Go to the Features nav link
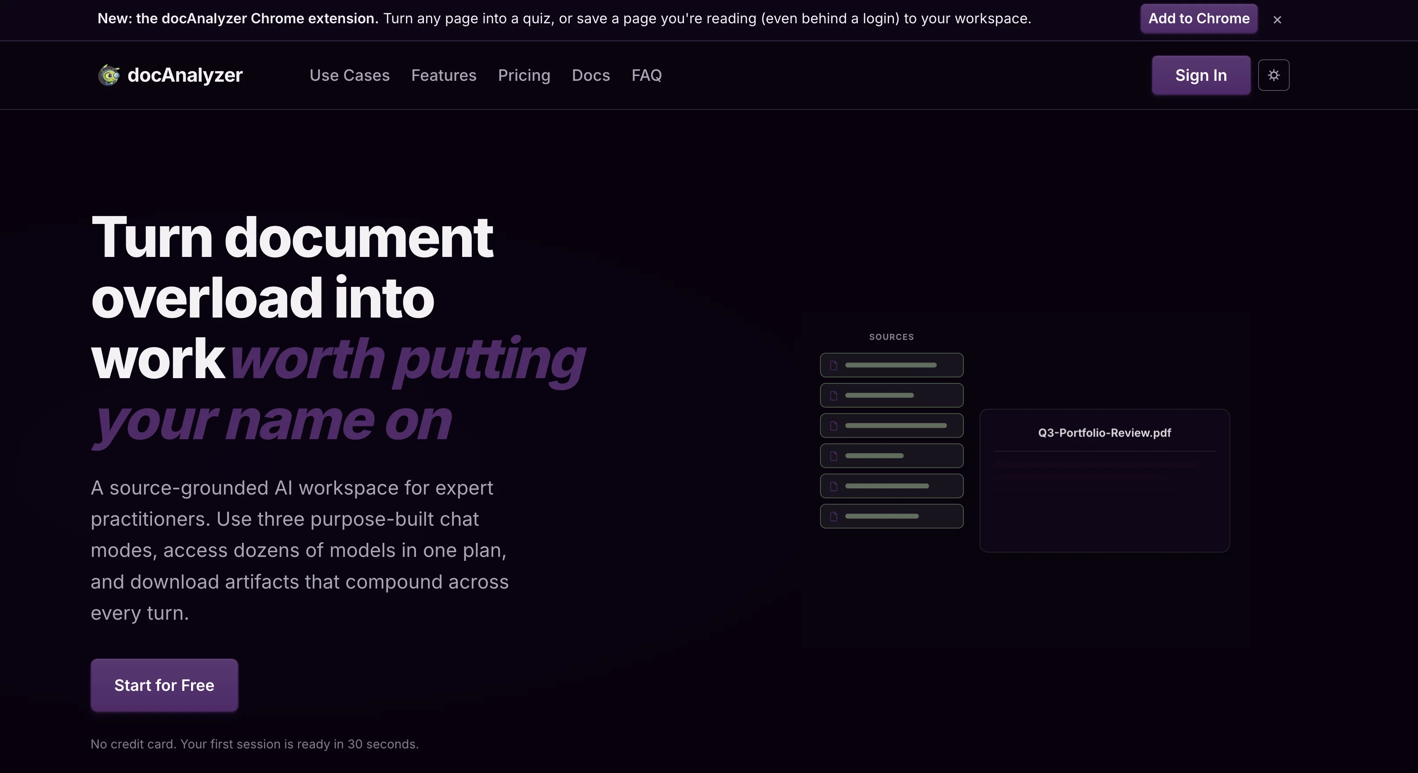Image resolution: width=1418 pixels, height=773 pixels. 444,76
